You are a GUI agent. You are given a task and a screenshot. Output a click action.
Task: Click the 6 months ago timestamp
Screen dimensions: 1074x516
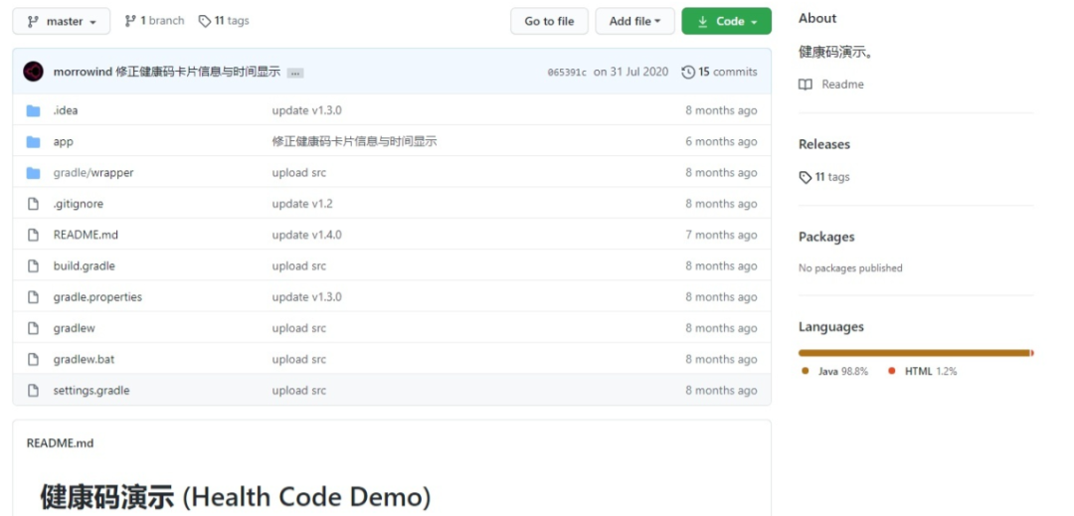[x=721, y=141]
